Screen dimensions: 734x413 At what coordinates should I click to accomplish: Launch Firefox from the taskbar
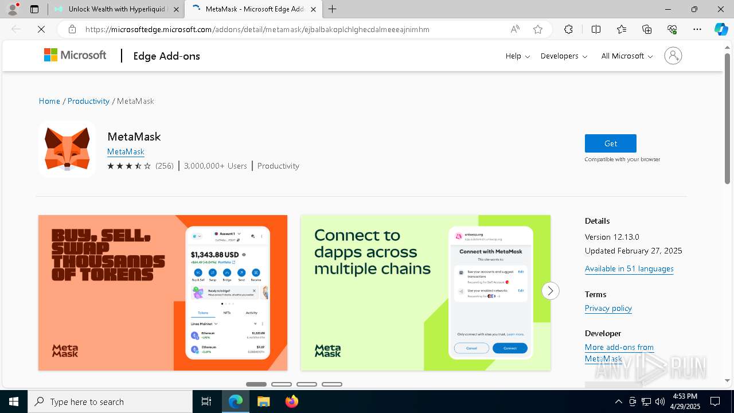291,402
